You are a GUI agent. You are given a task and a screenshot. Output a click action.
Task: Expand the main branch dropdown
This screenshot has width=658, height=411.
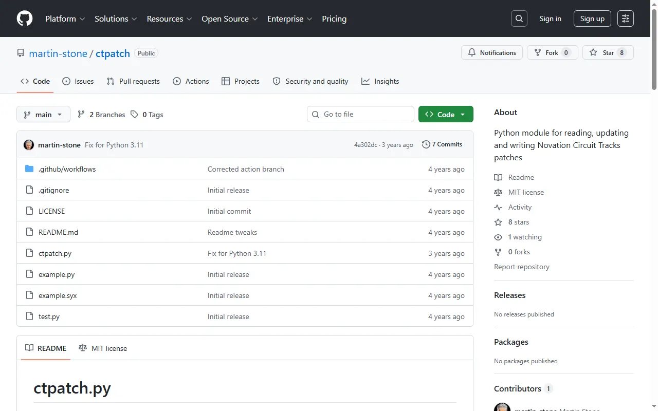point(43,114)
